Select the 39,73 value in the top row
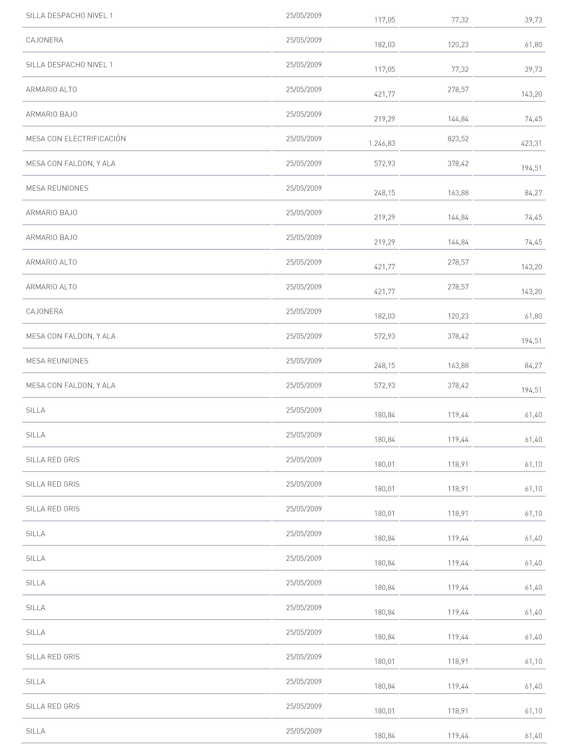Viewport: 578px width, 755px height. point(533,20)
